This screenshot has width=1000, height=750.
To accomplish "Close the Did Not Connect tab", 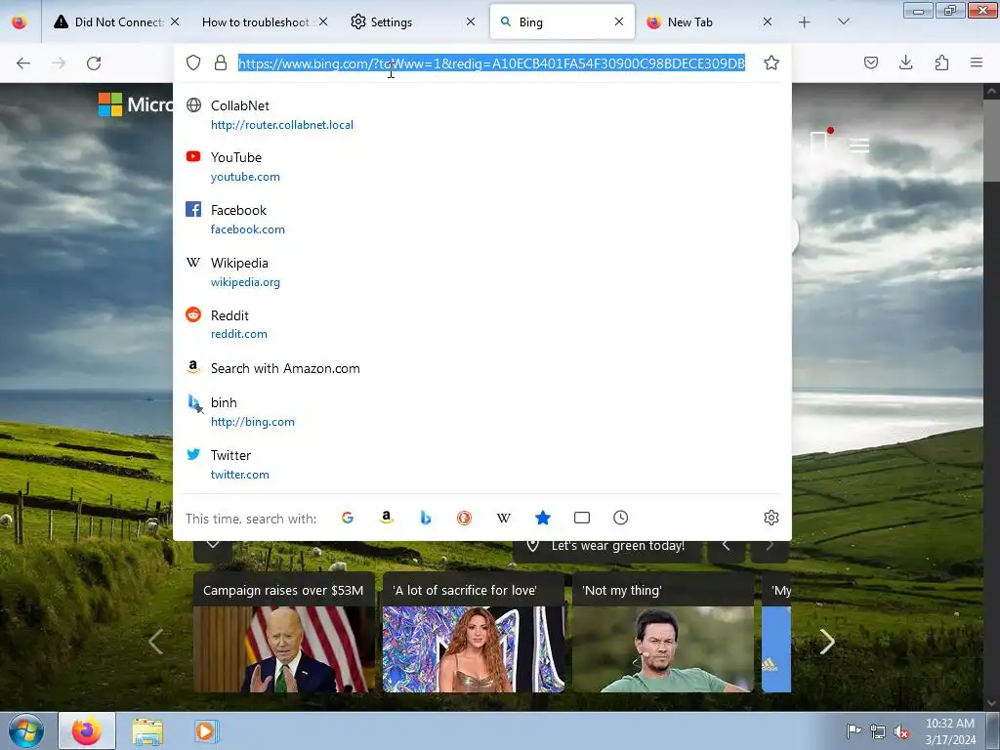I will pos(175,21).
